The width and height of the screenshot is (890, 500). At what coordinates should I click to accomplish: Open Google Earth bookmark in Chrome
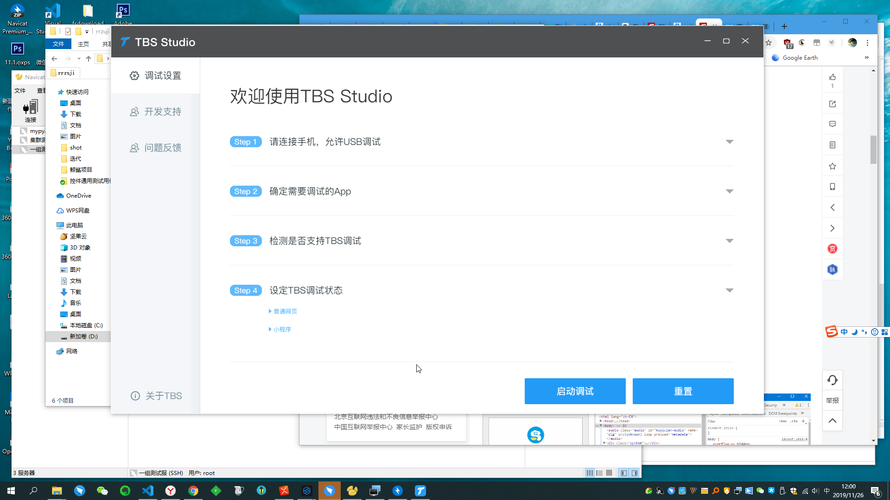pyautogui.click(x=795, y=58)
